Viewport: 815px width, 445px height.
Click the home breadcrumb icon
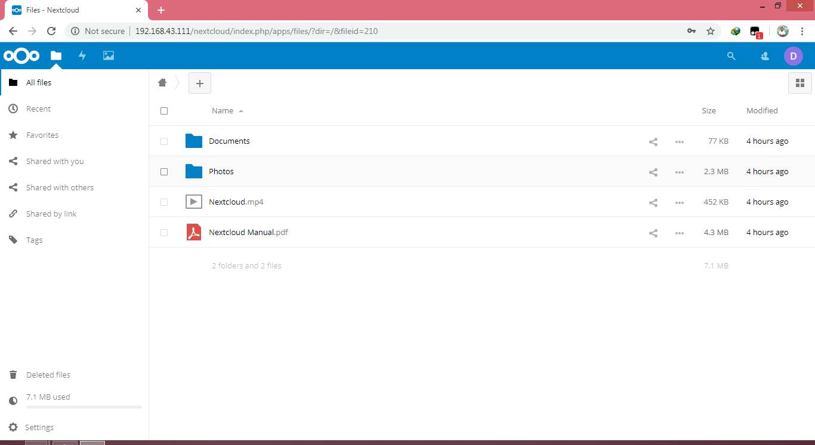click(162, 82)
